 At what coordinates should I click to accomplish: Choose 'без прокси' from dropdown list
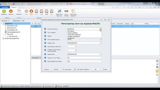coord(84,31)
